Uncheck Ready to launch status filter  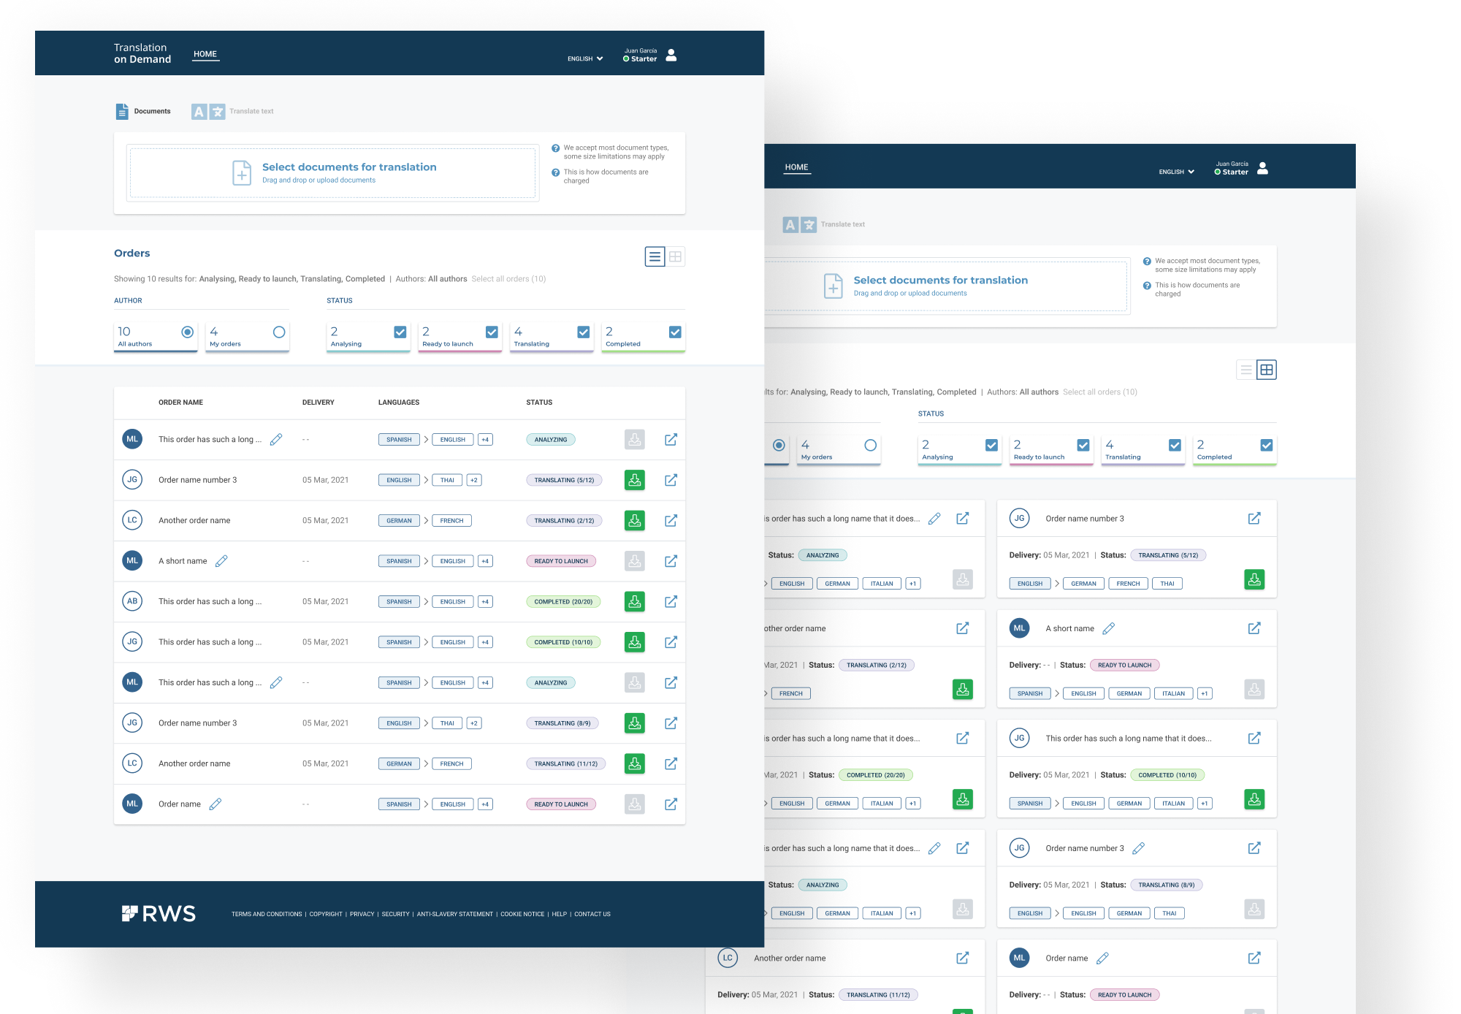[492, 332]
